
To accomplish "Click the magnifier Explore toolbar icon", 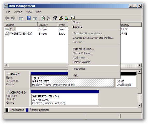I will coord(66,18).
